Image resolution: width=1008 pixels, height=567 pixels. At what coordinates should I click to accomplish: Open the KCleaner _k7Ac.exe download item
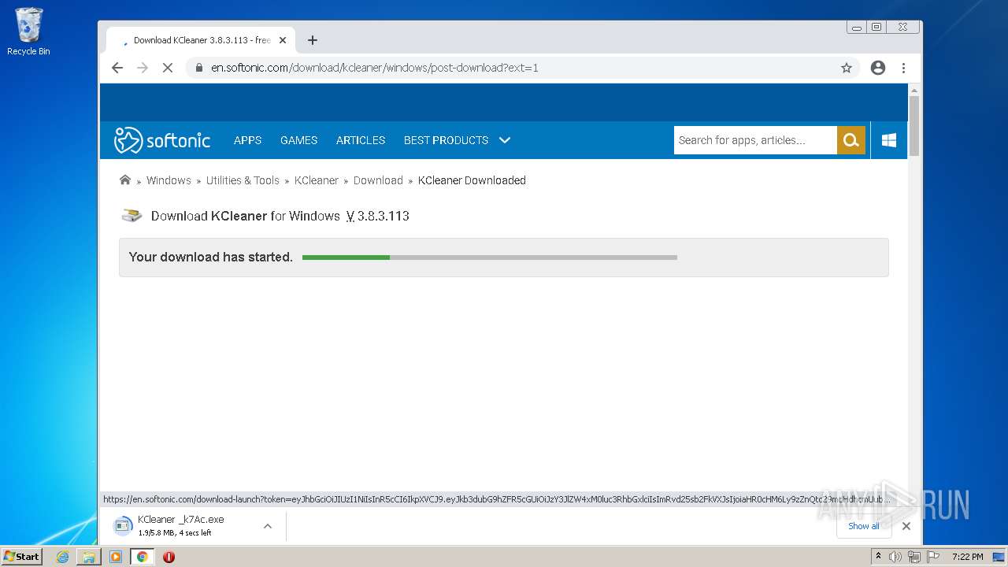[x=180, y=526]
